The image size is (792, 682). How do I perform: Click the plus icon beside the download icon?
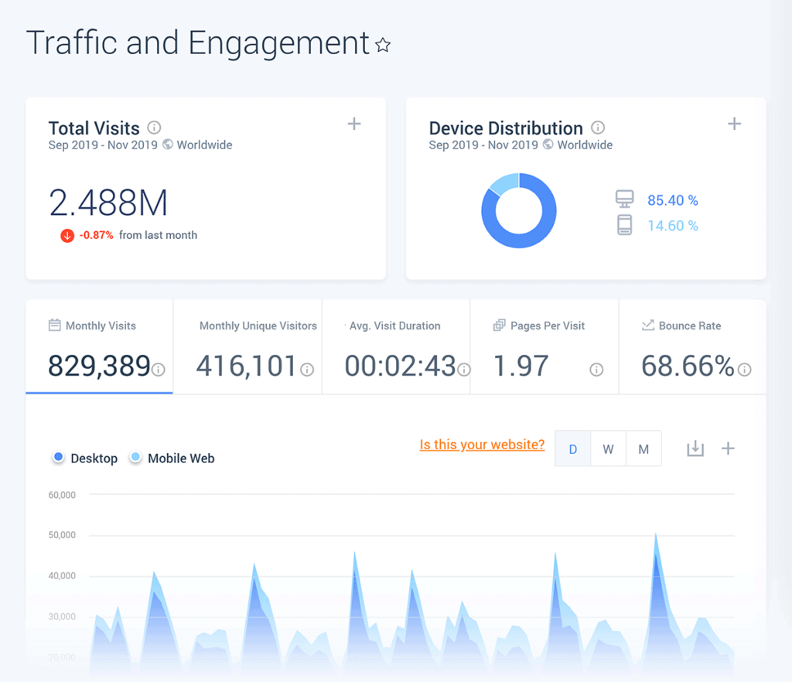point(727,448)
